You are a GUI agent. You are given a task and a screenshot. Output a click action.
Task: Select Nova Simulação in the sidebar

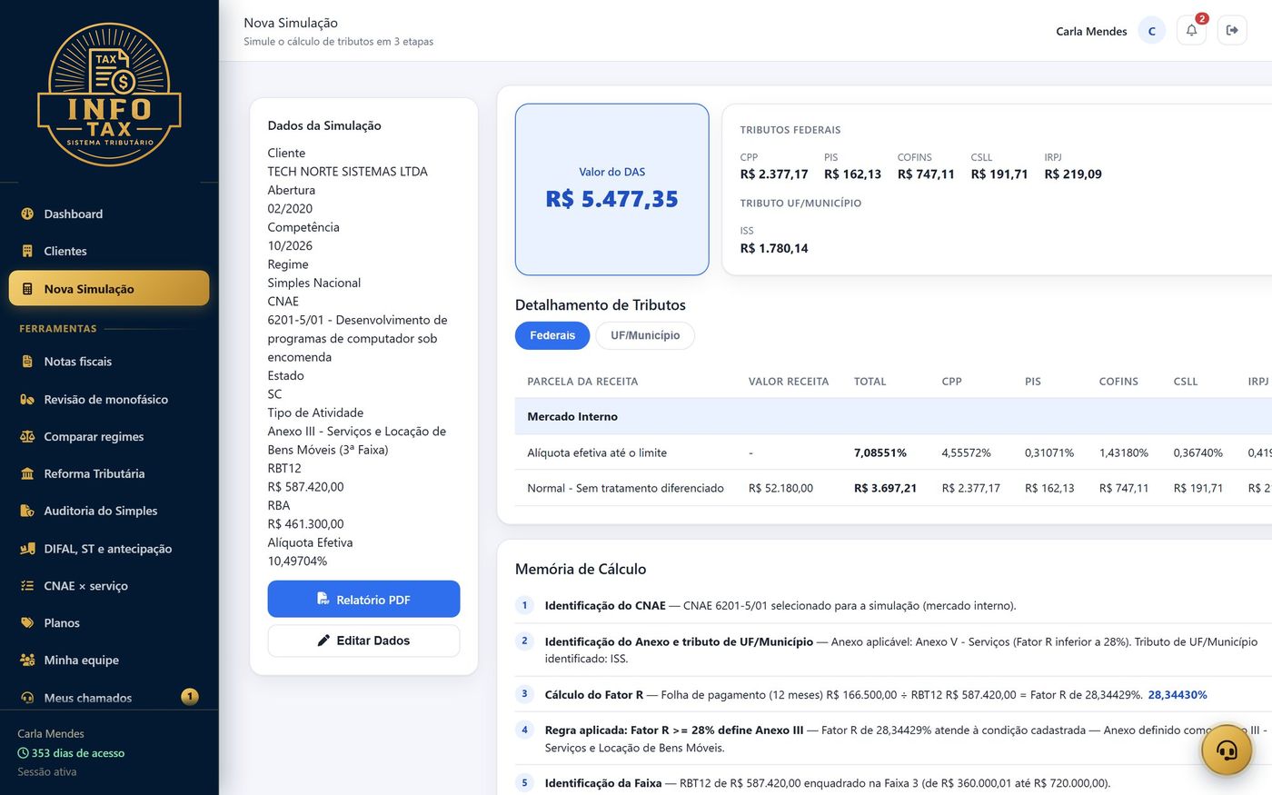pos(109,288)
